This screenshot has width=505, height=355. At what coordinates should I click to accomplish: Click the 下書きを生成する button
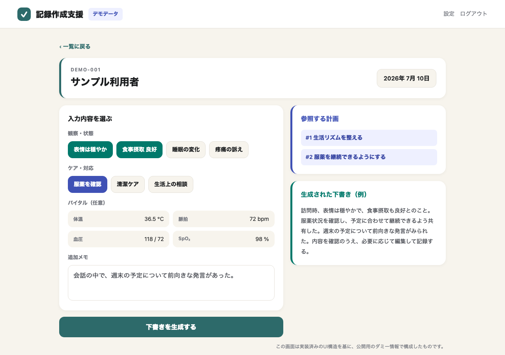click(x=171, y=327)
